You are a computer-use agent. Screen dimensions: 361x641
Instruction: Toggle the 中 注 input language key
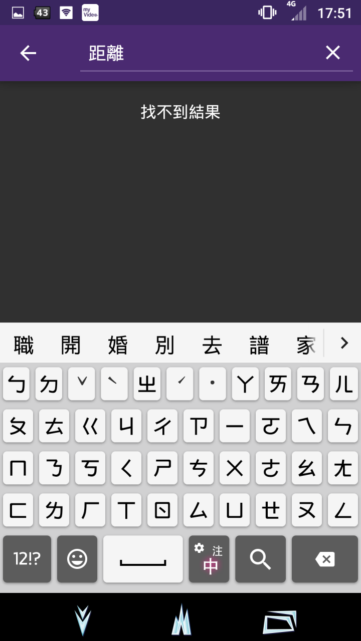tap(209, 559)
